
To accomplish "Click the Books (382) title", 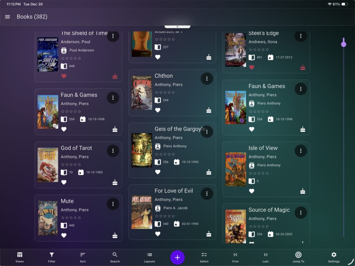I will click(x=32, y=17).
